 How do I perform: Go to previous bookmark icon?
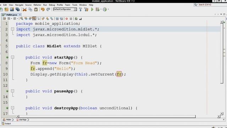[x=43, y=18]
